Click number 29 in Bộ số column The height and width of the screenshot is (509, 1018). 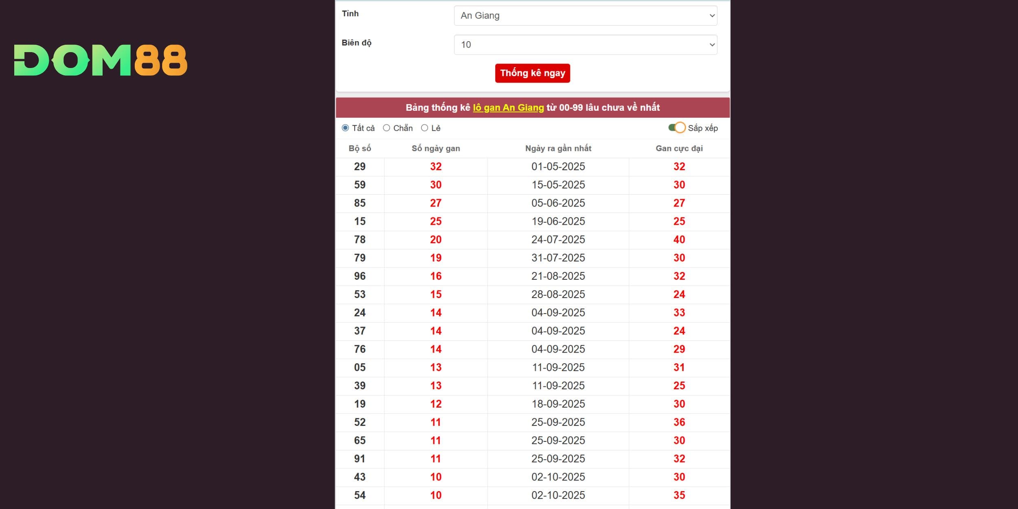tap(360, 167)
